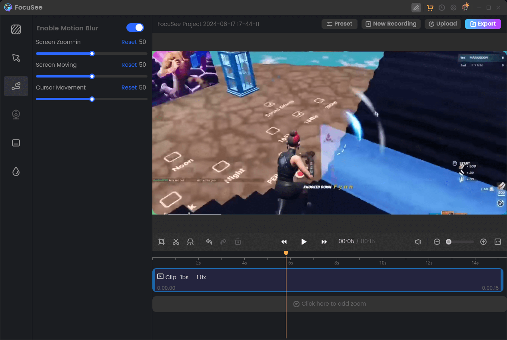Click here to add zoom track
Image resolution: width=507 pixels, height=340 pixels.
point(329,304)
